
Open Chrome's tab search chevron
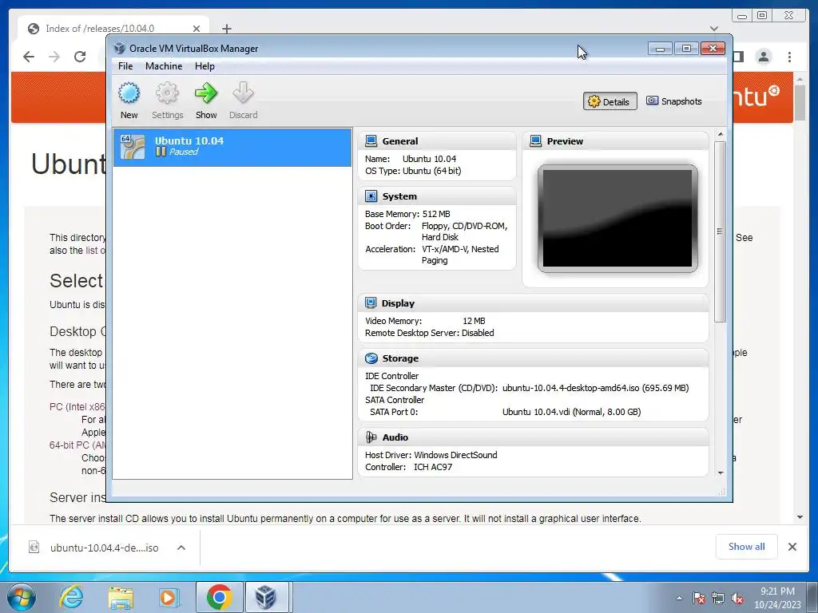(714, 29)
